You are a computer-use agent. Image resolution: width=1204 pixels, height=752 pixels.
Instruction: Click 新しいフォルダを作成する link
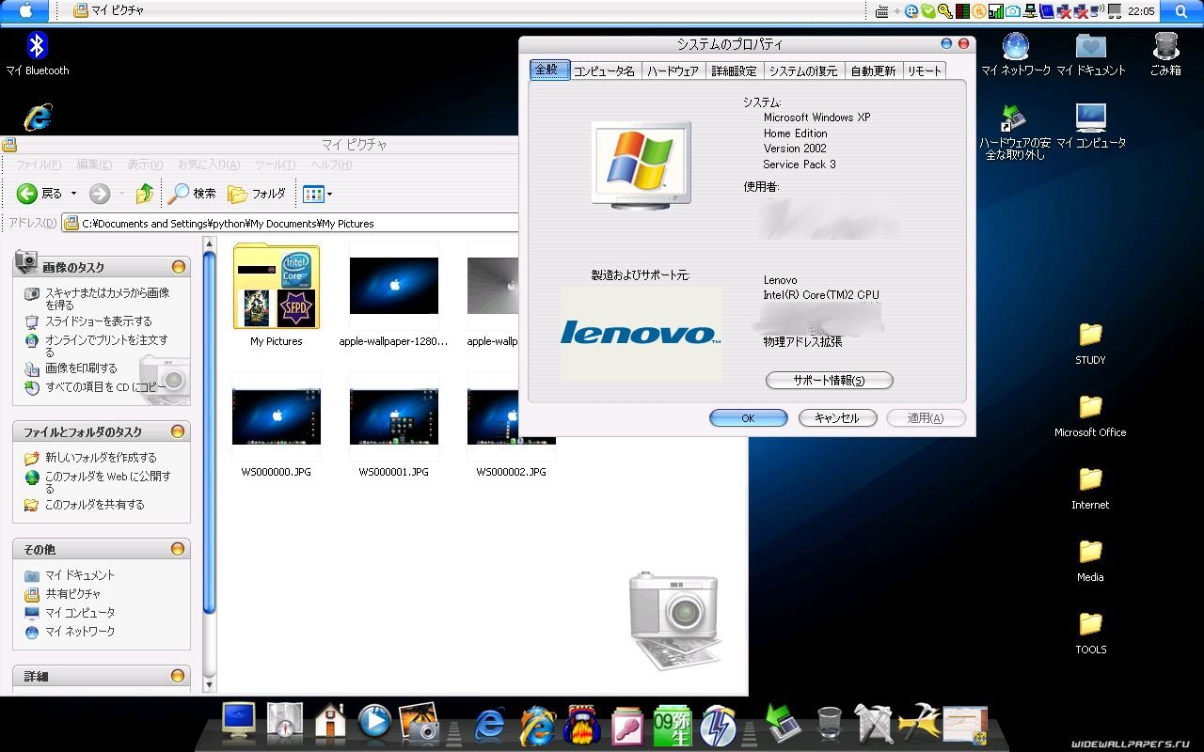pos(101,457)
